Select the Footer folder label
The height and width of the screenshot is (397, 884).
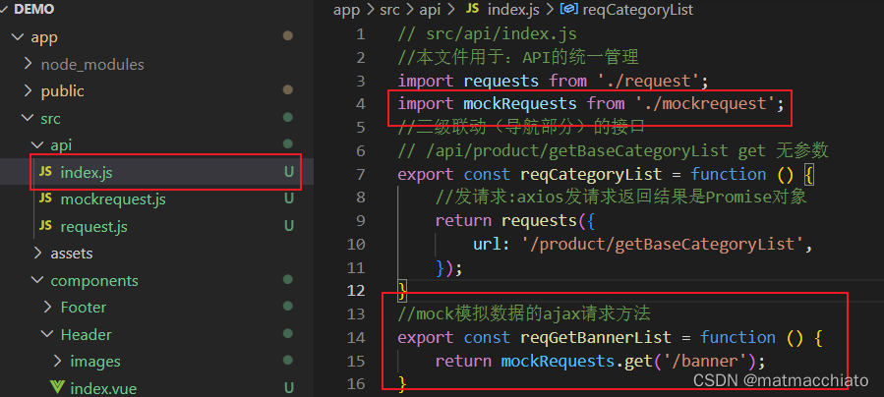[84, 308]
